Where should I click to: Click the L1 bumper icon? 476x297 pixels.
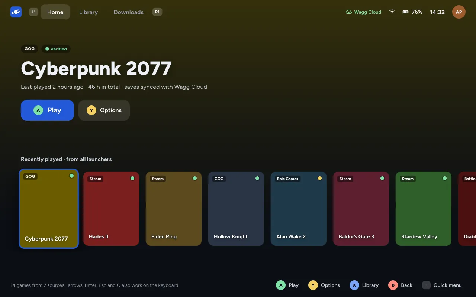[x=33, y=12]
